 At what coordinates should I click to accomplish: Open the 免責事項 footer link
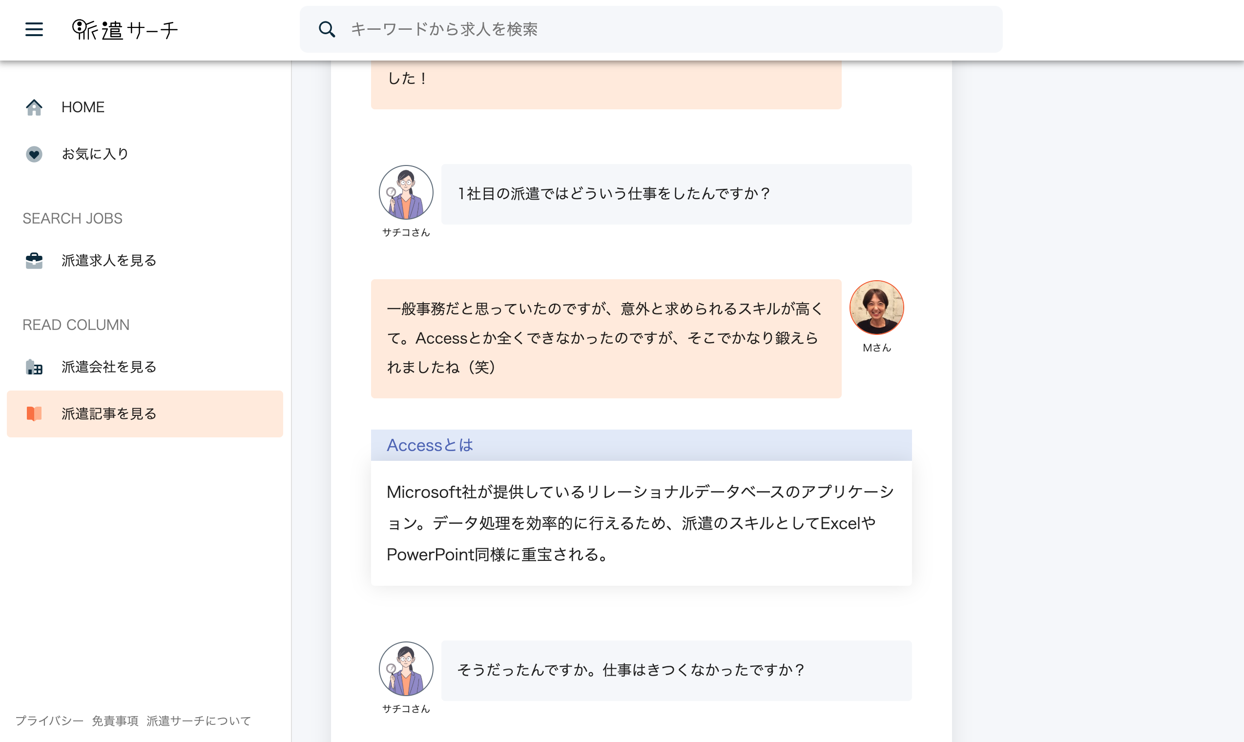(x=115, y=721)
